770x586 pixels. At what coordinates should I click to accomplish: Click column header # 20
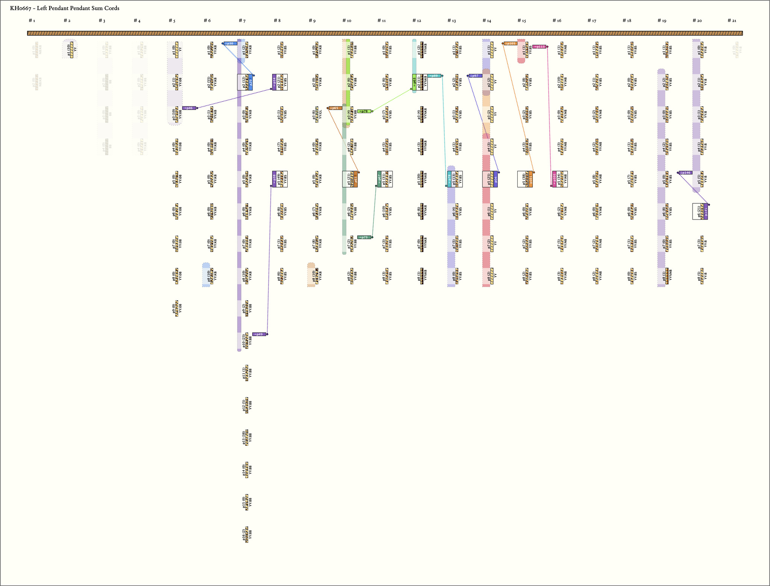(697, 21)
